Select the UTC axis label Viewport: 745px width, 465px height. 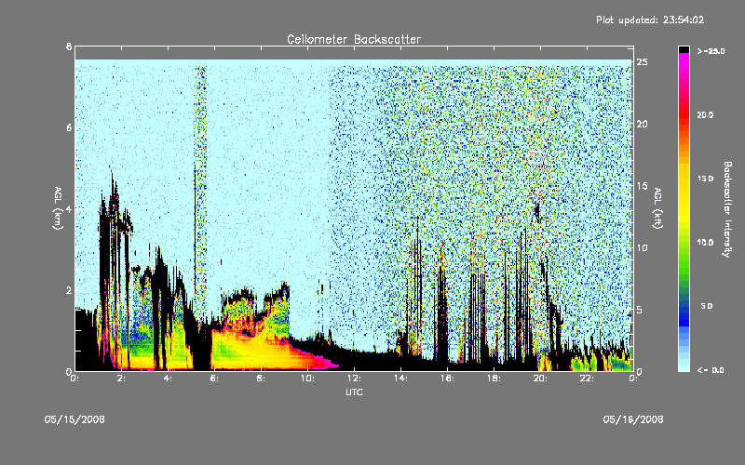coord(354,392)
